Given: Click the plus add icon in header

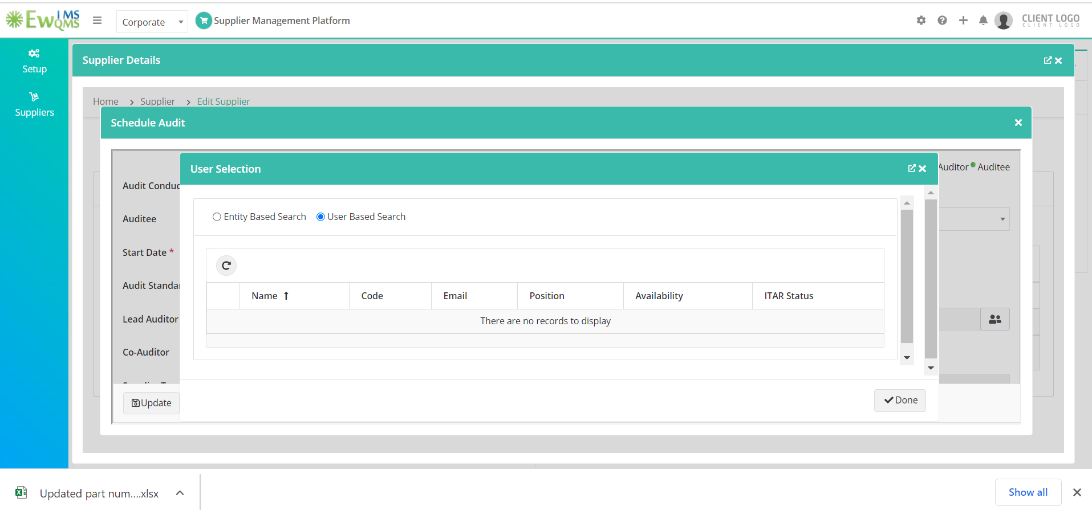Looking at the screenshot, I should (963, 21).
